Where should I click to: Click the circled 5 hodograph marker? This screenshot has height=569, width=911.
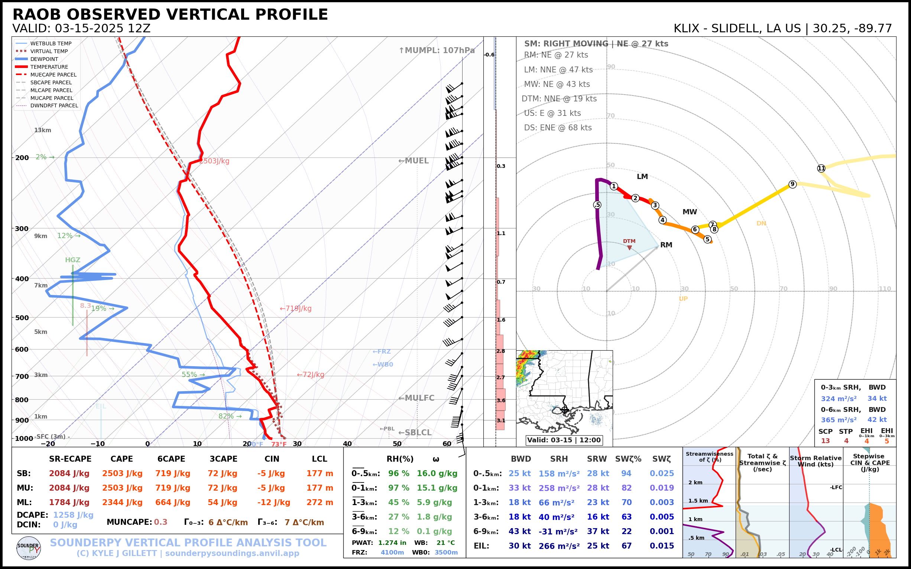(x=707, y=239)
